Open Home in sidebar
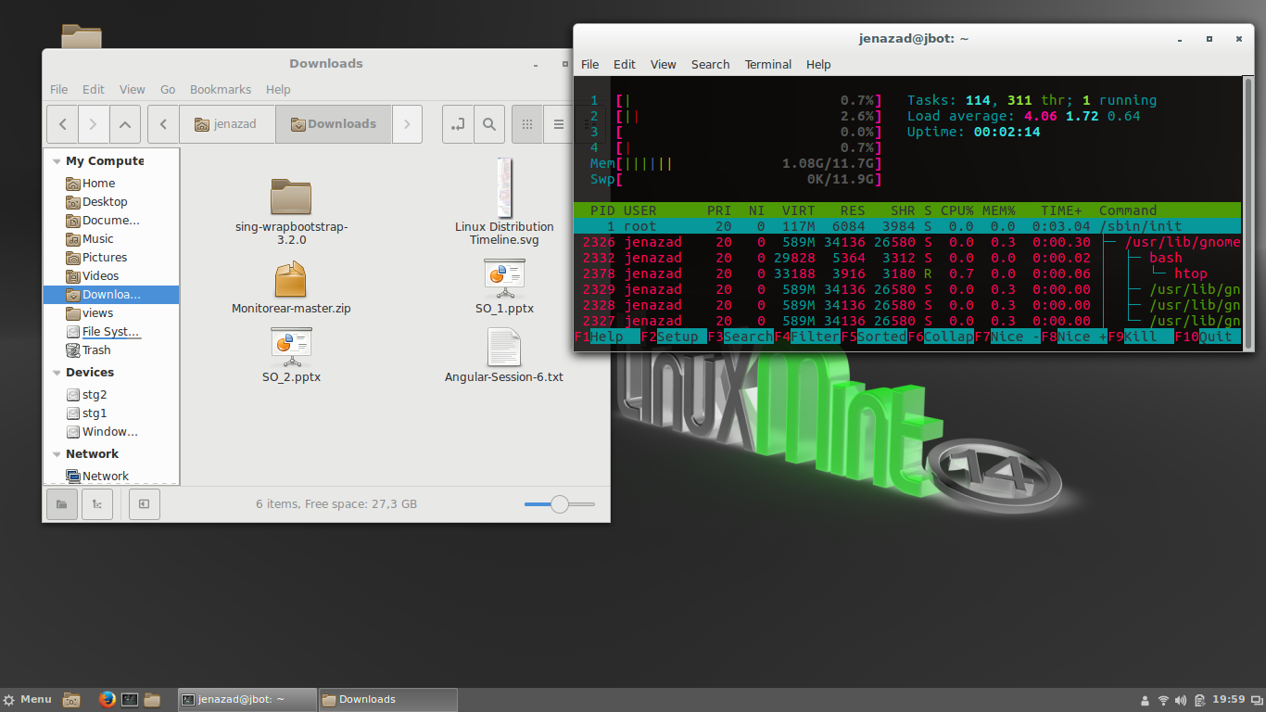The height and width of the screenshot is (712, 1266). click(x=111, y=184)
